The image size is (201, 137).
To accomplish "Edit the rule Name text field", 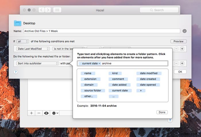I will point(102,31).
